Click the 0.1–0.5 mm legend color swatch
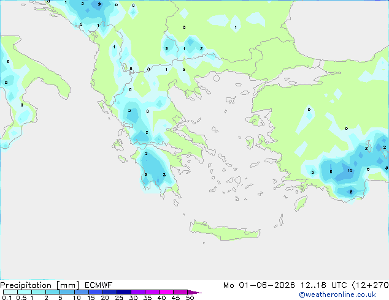Screen dimensions: 389x300 [x=10, y=292]
